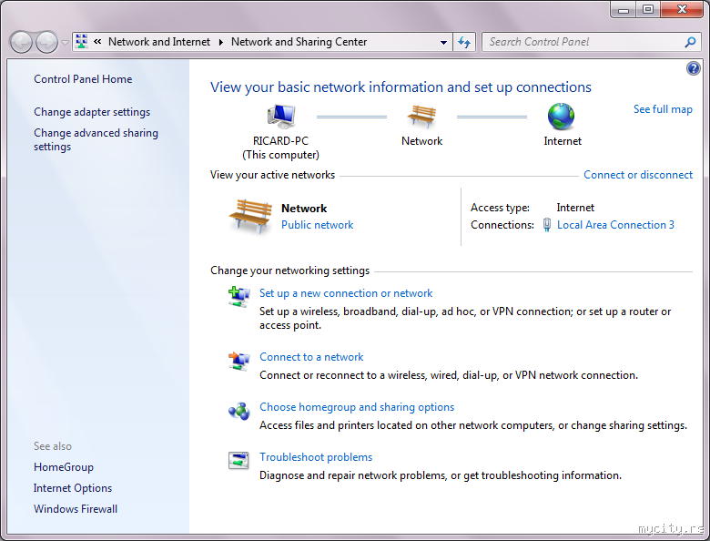Click the Access type: label

tap(500, 208)
